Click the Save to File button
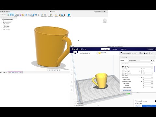 149,106
